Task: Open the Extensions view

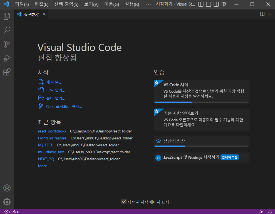Action: (7, 72)
